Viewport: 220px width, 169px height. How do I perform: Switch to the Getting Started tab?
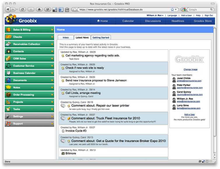[x=101, y=38]
